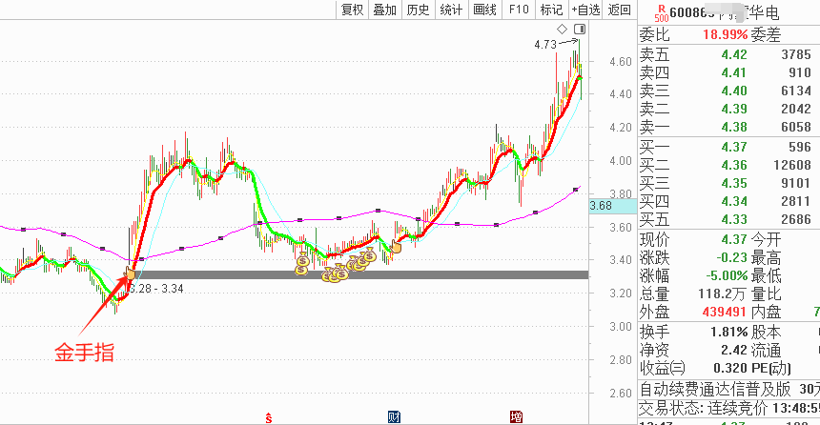
Task: Click the 标记 mark button
Action: coord(551,10)
